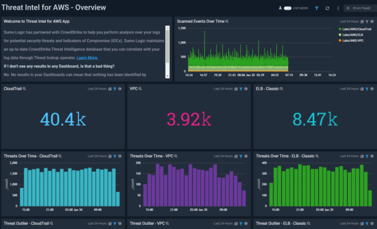The height and width of the screenshot is (229, 377).
Task: Click filter icon on Threats Over Time - VPC
Action: tap(241, 156)
